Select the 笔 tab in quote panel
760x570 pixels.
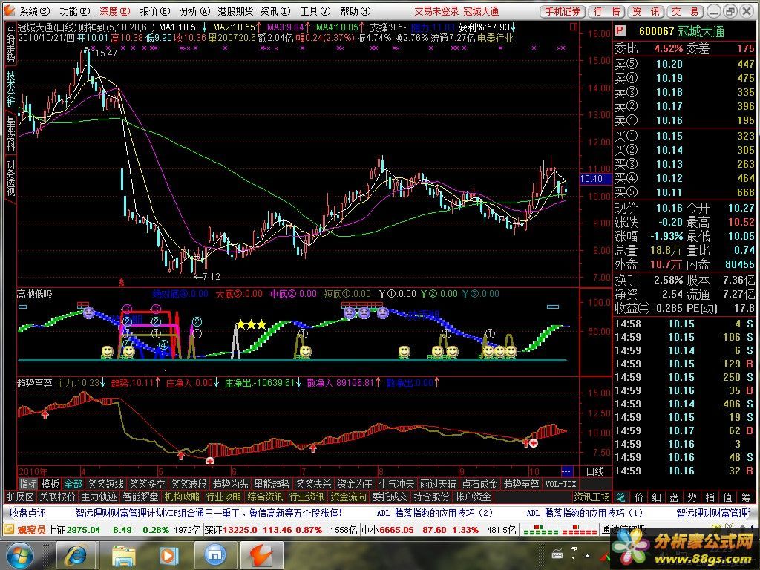621,497
